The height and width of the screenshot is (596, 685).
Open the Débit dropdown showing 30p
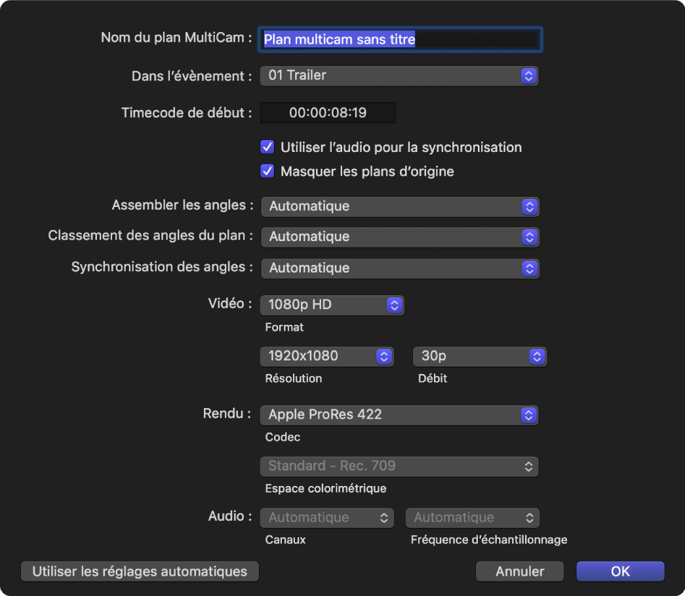click(x=479, y=356)
